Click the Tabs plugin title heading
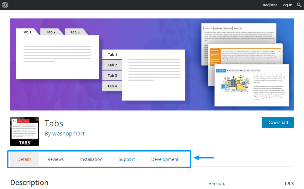Image resolution: width=304 pixels, height=189 pixels. (x=54, y=123)
